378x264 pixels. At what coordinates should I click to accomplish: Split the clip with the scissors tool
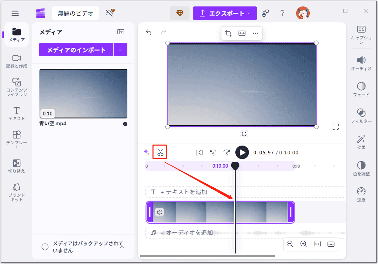[x=160, y=152]
